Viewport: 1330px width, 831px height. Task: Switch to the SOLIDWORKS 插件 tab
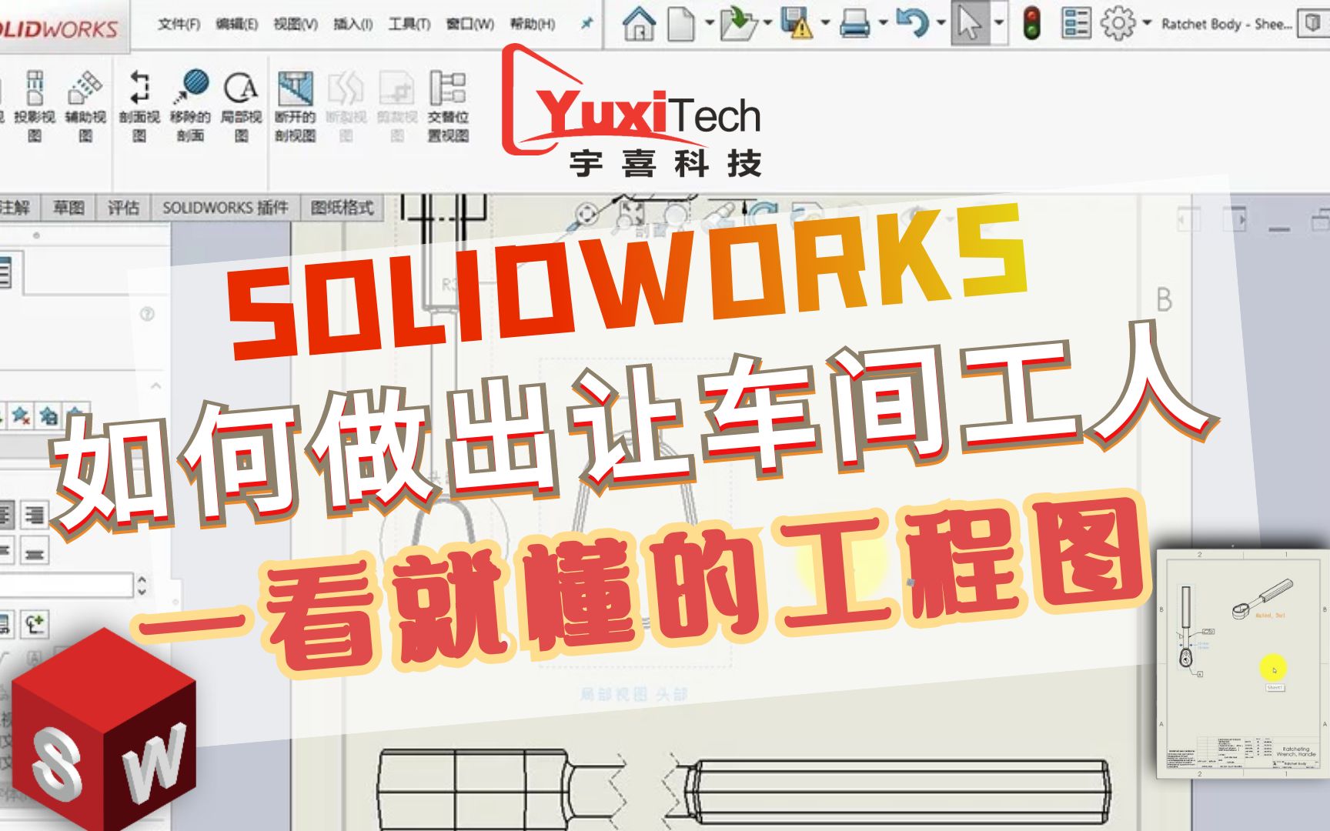[x=225, y=208]
